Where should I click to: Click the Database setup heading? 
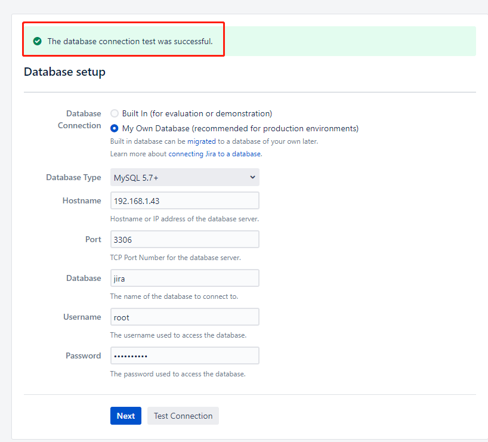(64, 72)
